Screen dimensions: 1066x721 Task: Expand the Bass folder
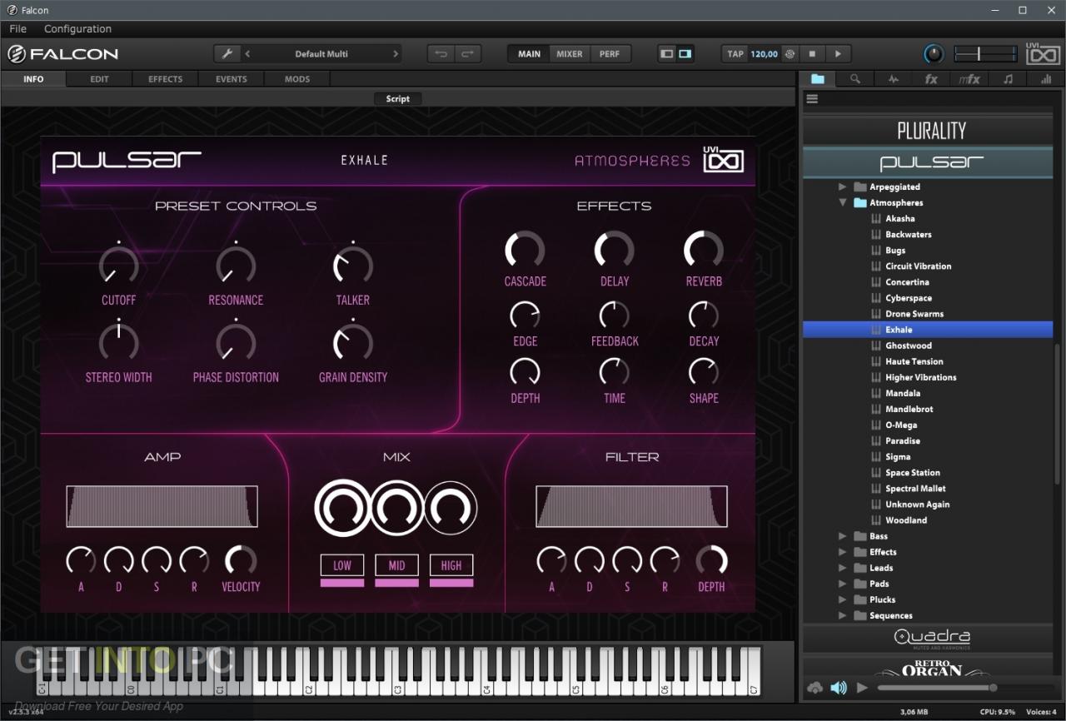coord(843,536)
